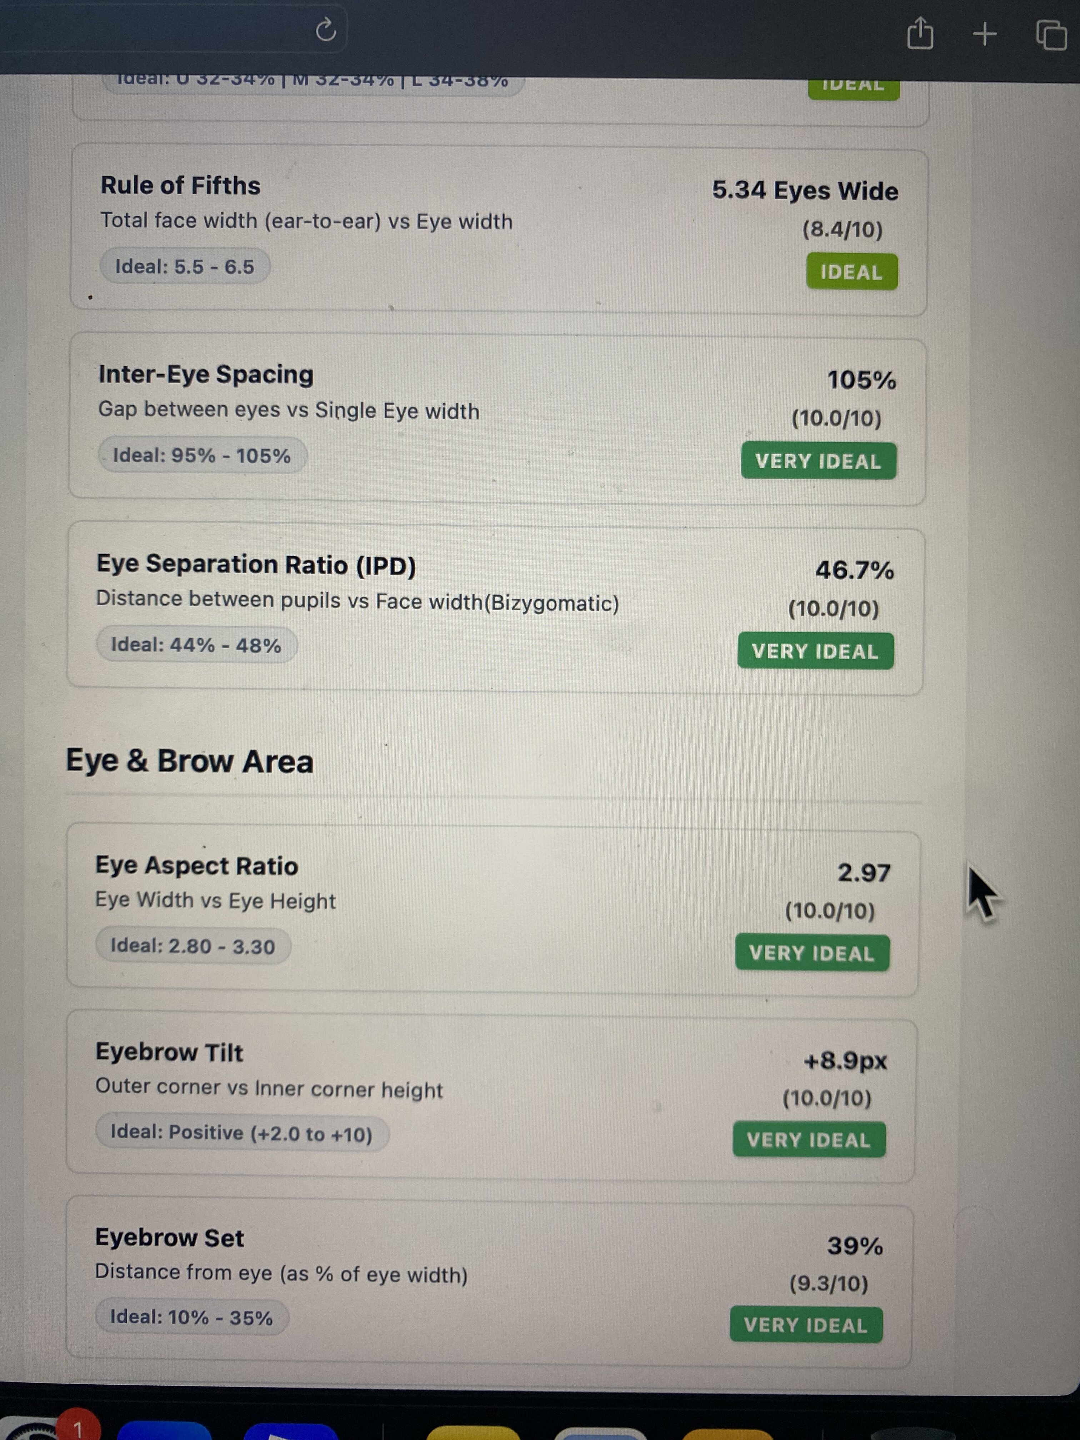Click the '5.34 Eyes Wide' result value

pos(805,191)
